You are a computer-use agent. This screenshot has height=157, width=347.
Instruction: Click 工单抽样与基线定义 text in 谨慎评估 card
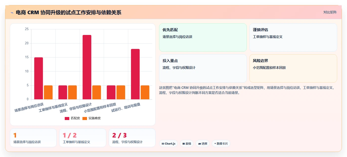(268, 37)
